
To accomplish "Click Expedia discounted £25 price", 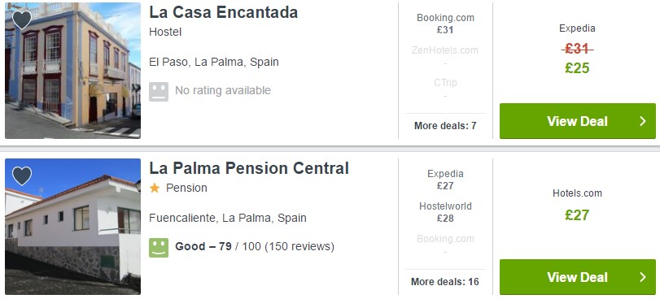I will coord(577,68).
